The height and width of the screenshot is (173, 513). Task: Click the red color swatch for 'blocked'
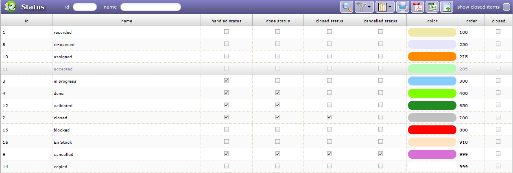point(432,130)
